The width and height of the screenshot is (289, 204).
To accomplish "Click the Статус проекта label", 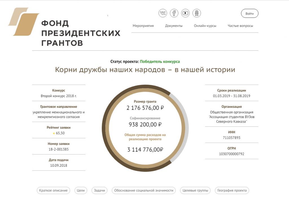I will tap(124, 61).
